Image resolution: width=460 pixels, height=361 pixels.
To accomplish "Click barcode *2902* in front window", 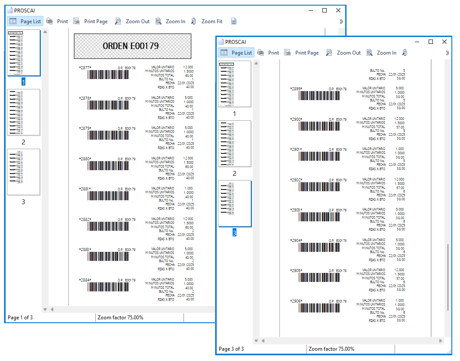I will point(319,187).
